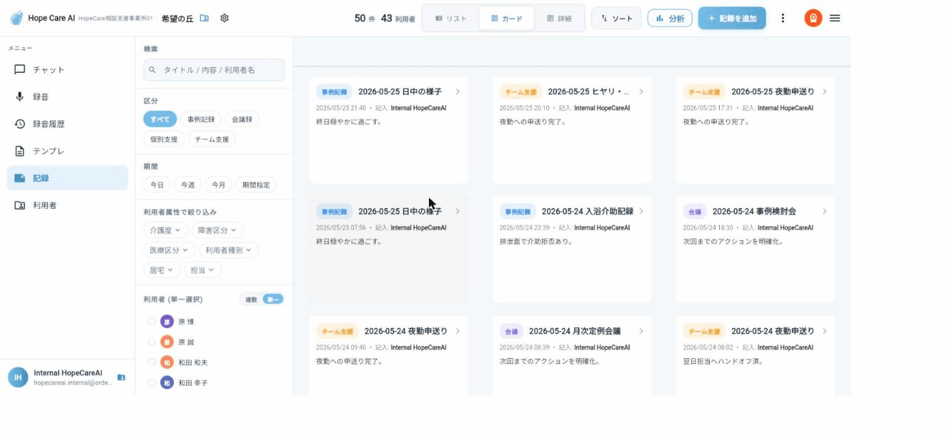This screenshot has width=945, height=439.
Task: Open card 夜勤申送り dated 2026/05/25 17:31
Action: click(755, 130)
